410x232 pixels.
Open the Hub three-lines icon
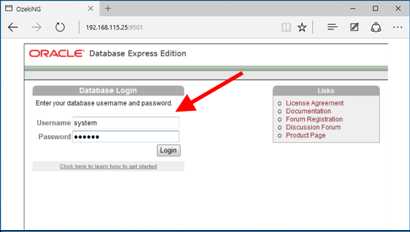332,27
